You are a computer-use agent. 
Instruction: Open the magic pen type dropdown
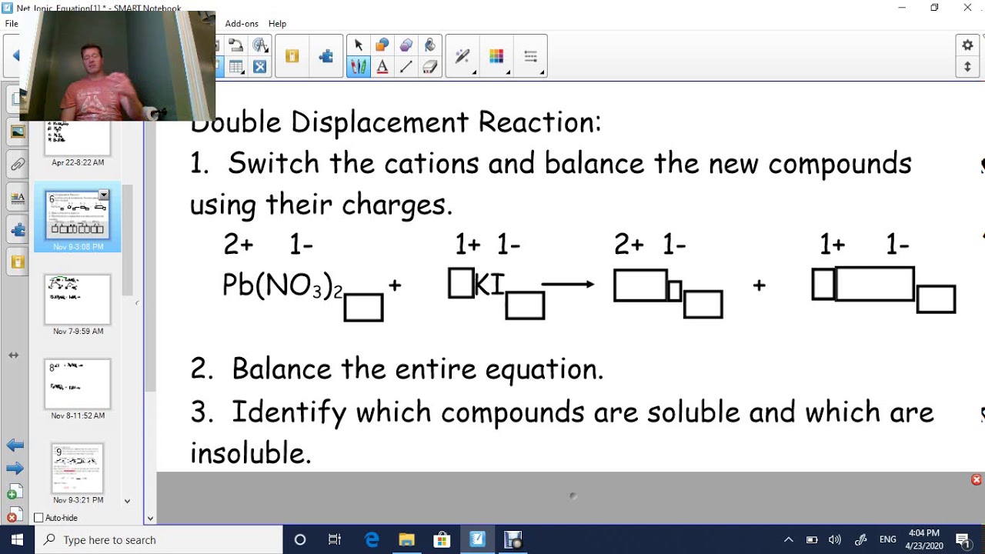(474, 72)
